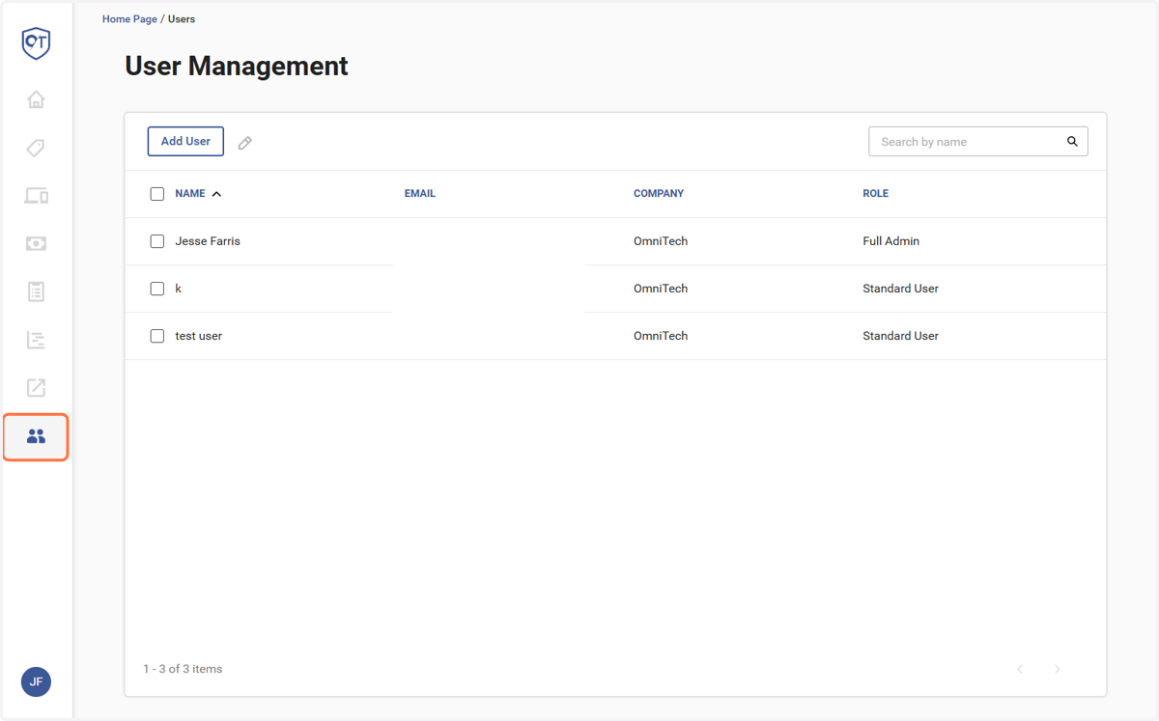The image size is (1159, 721).
Task: Follow the Home Page breadcrumb link
Action: pos(129,19)
